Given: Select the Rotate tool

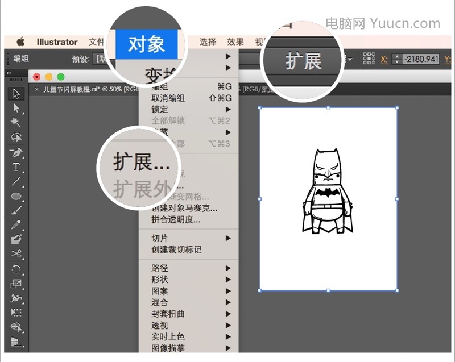Looking at the screenshot, I should click(16, 269).
